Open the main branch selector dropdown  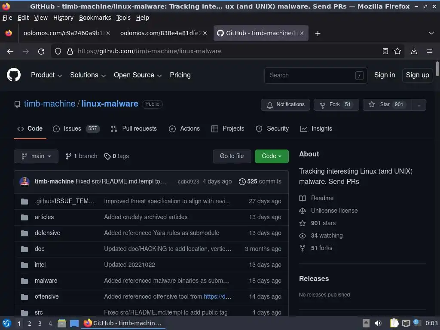36,156
